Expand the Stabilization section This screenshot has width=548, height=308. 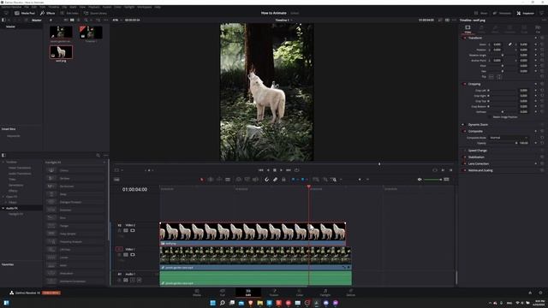[x=476, y=157]
